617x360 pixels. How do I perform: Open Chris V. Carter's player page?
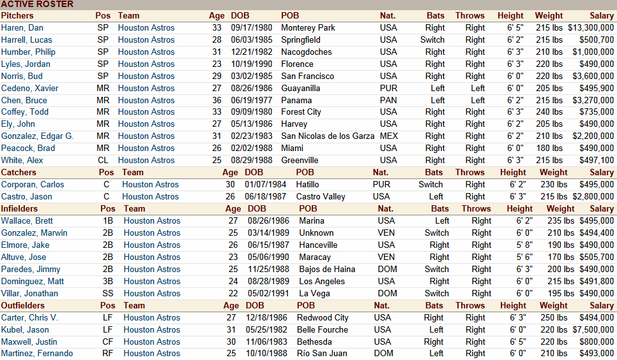pos(29,317)
